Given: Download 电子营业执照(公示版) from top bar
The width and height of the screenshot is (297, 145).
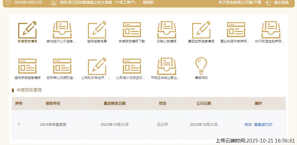Looking at the screenshot, I should pyautogui.click(x=240, y=2).
